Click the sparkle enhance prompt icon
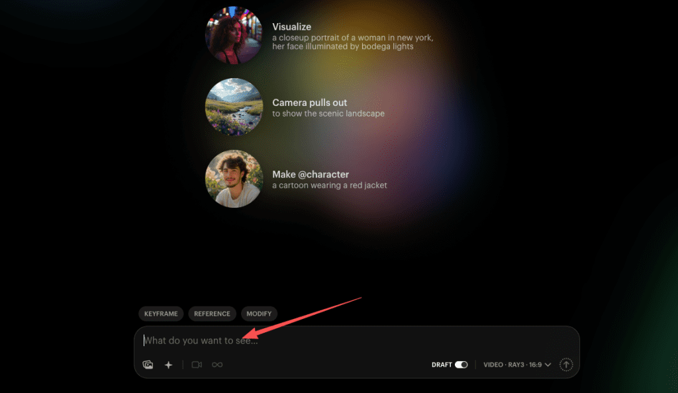 [x=168, y=365]
